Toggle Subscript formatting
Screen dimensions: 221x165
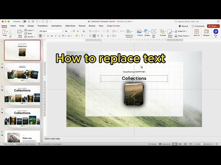59,36
